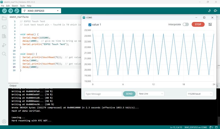The image size is (220, 129).
Task: Click the USB icon in board selector
Action: click(24, 11)
